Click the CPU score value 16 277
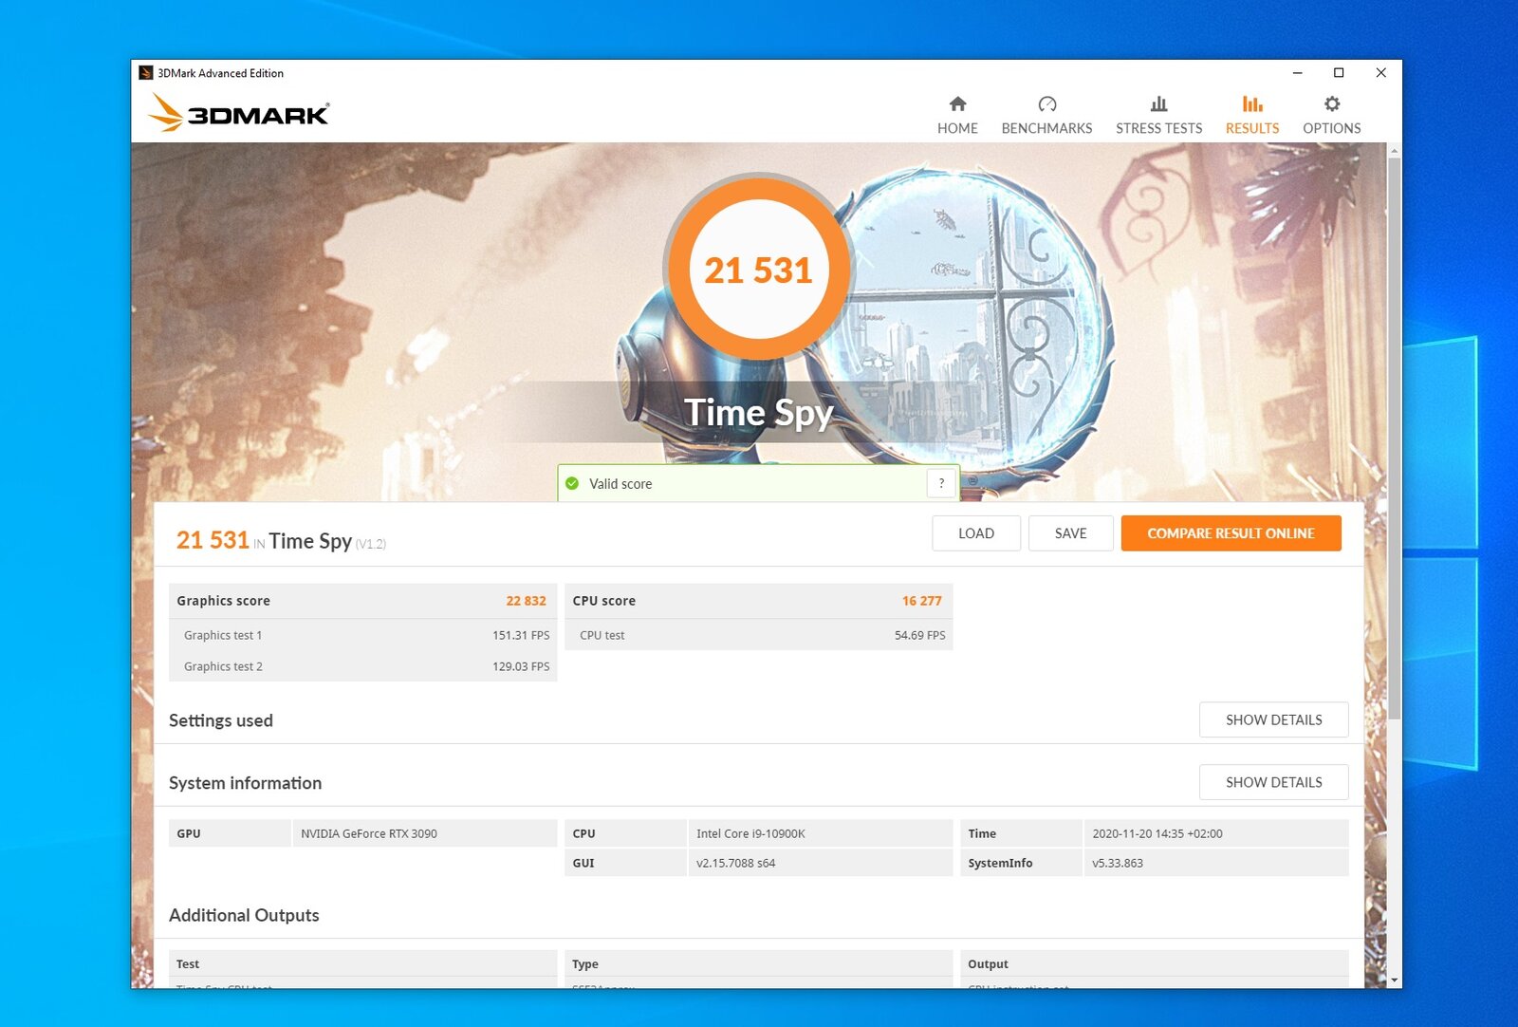The width and height of the screenshot is (1518, 1027). coord(921,601)
